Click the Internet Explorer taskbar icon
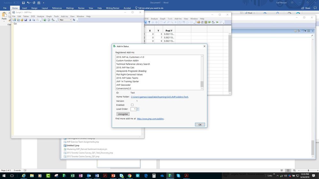Screen dimensions: 319x179 point(24,175)
